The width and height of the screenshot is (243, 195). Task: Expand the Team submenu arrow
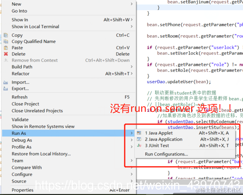coord(132,161)
